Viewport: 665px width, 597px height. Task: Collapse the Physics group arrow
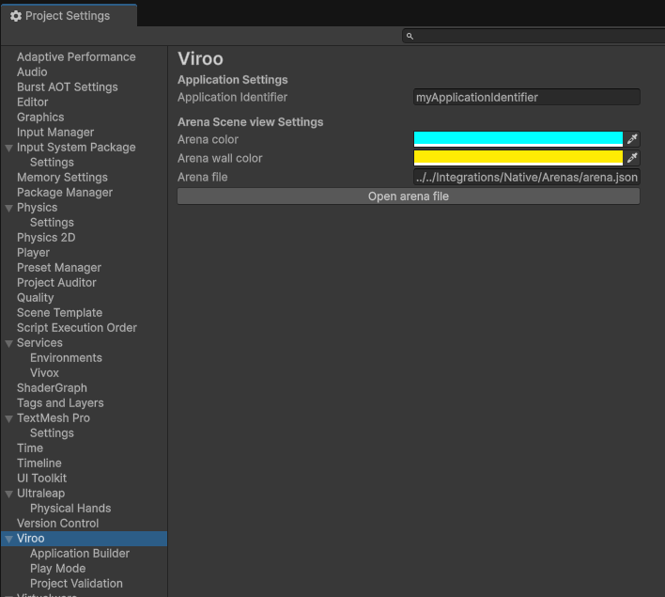point(8,208)
